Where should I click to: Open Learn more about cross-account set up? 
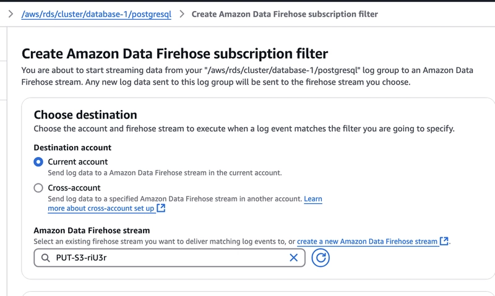tap(185, 204)
